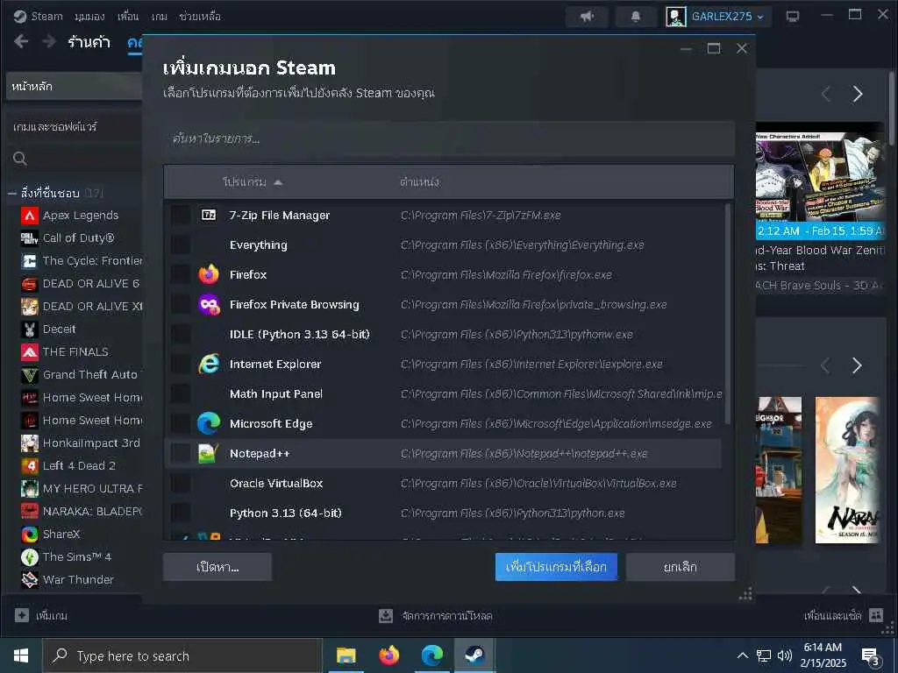
Task: Click the 7-Zip icon in the program list
Action: pyautogui.click(x=209, y=216)
